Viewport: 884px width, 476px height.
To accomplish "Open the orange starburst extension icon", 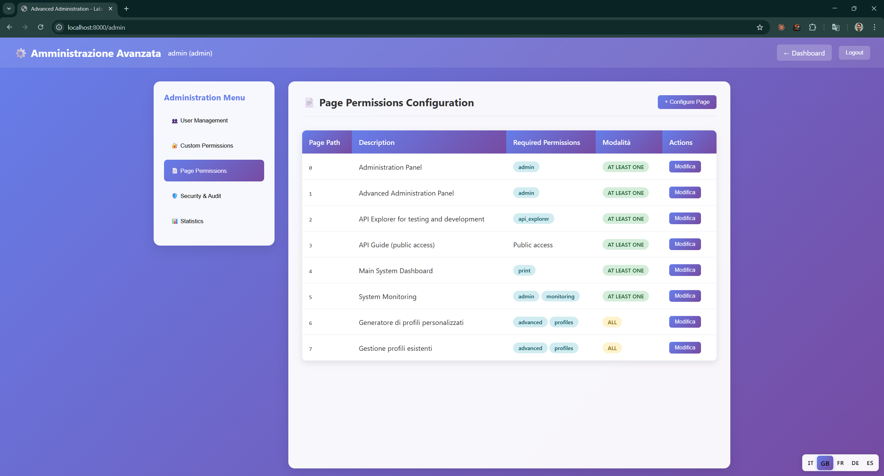I will [x=781, y=27].
